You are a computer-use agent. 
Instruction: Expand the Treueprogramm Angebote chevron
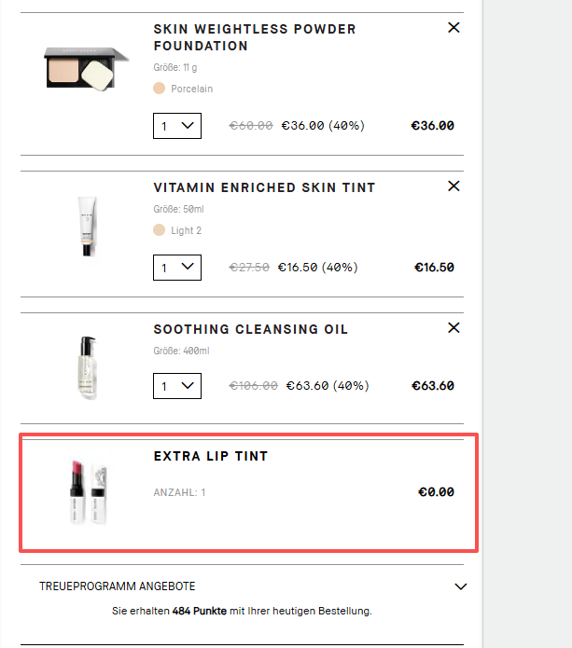(460, 586)
